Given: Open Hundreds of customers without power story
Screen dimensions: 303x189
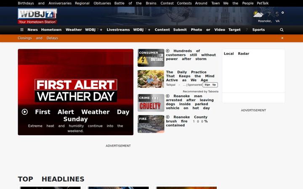Looking at the screenshot, I should (191, 55).
